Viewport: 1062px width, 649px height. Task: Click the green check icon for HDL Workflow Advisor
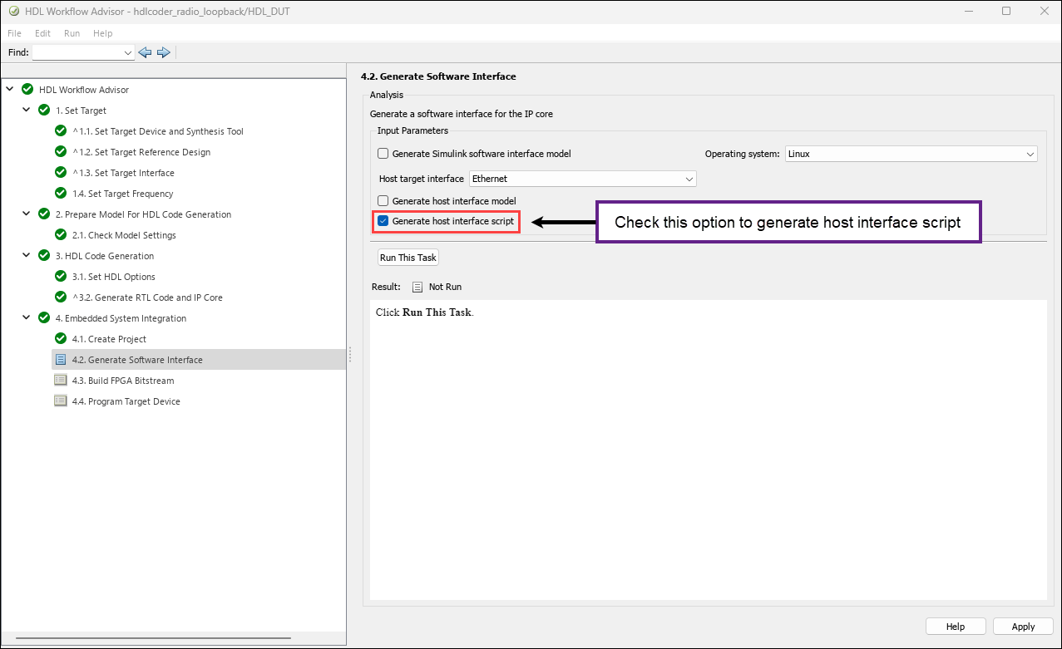(x=27, y=90)
